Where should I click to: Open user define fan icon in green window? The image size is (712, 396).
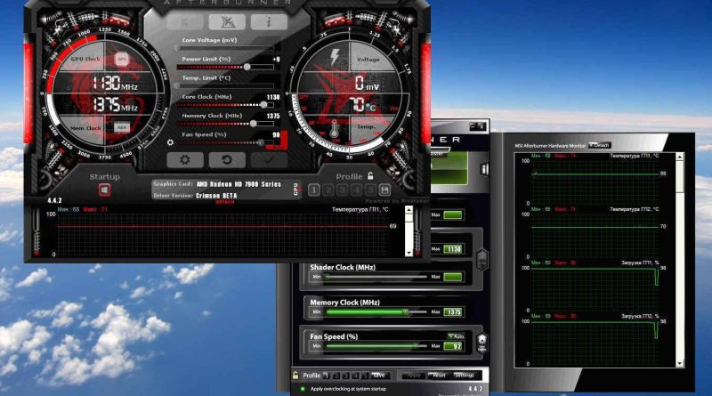pyautogui.click(x=481, y=343)
